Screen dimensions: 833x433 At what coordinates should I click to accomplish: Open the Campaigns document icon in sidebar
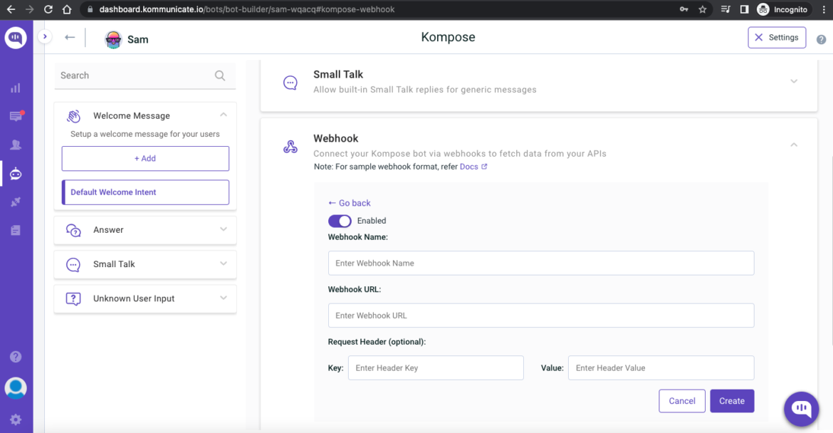16,230
